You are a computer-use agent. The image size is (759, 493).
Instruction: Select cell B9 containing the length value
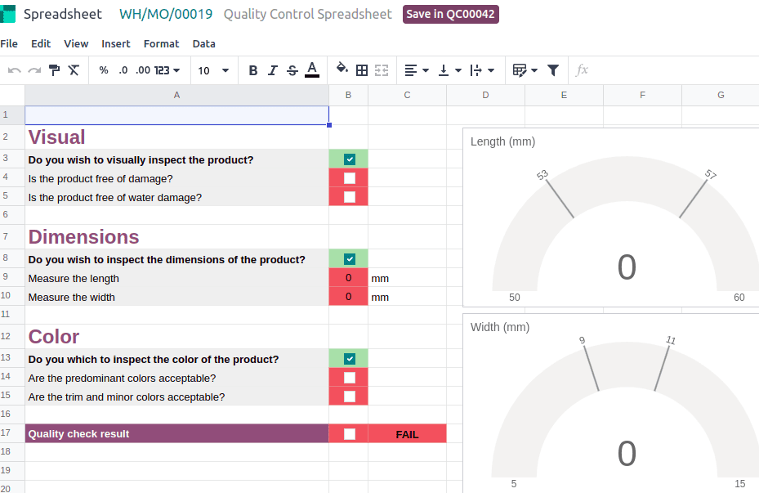[x=348, y=277]
